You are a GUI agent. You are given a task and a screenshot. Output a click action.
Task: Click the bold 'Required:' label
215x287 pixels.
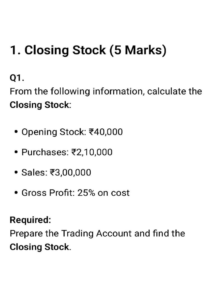pyautogui.click(x=30, y=220)
